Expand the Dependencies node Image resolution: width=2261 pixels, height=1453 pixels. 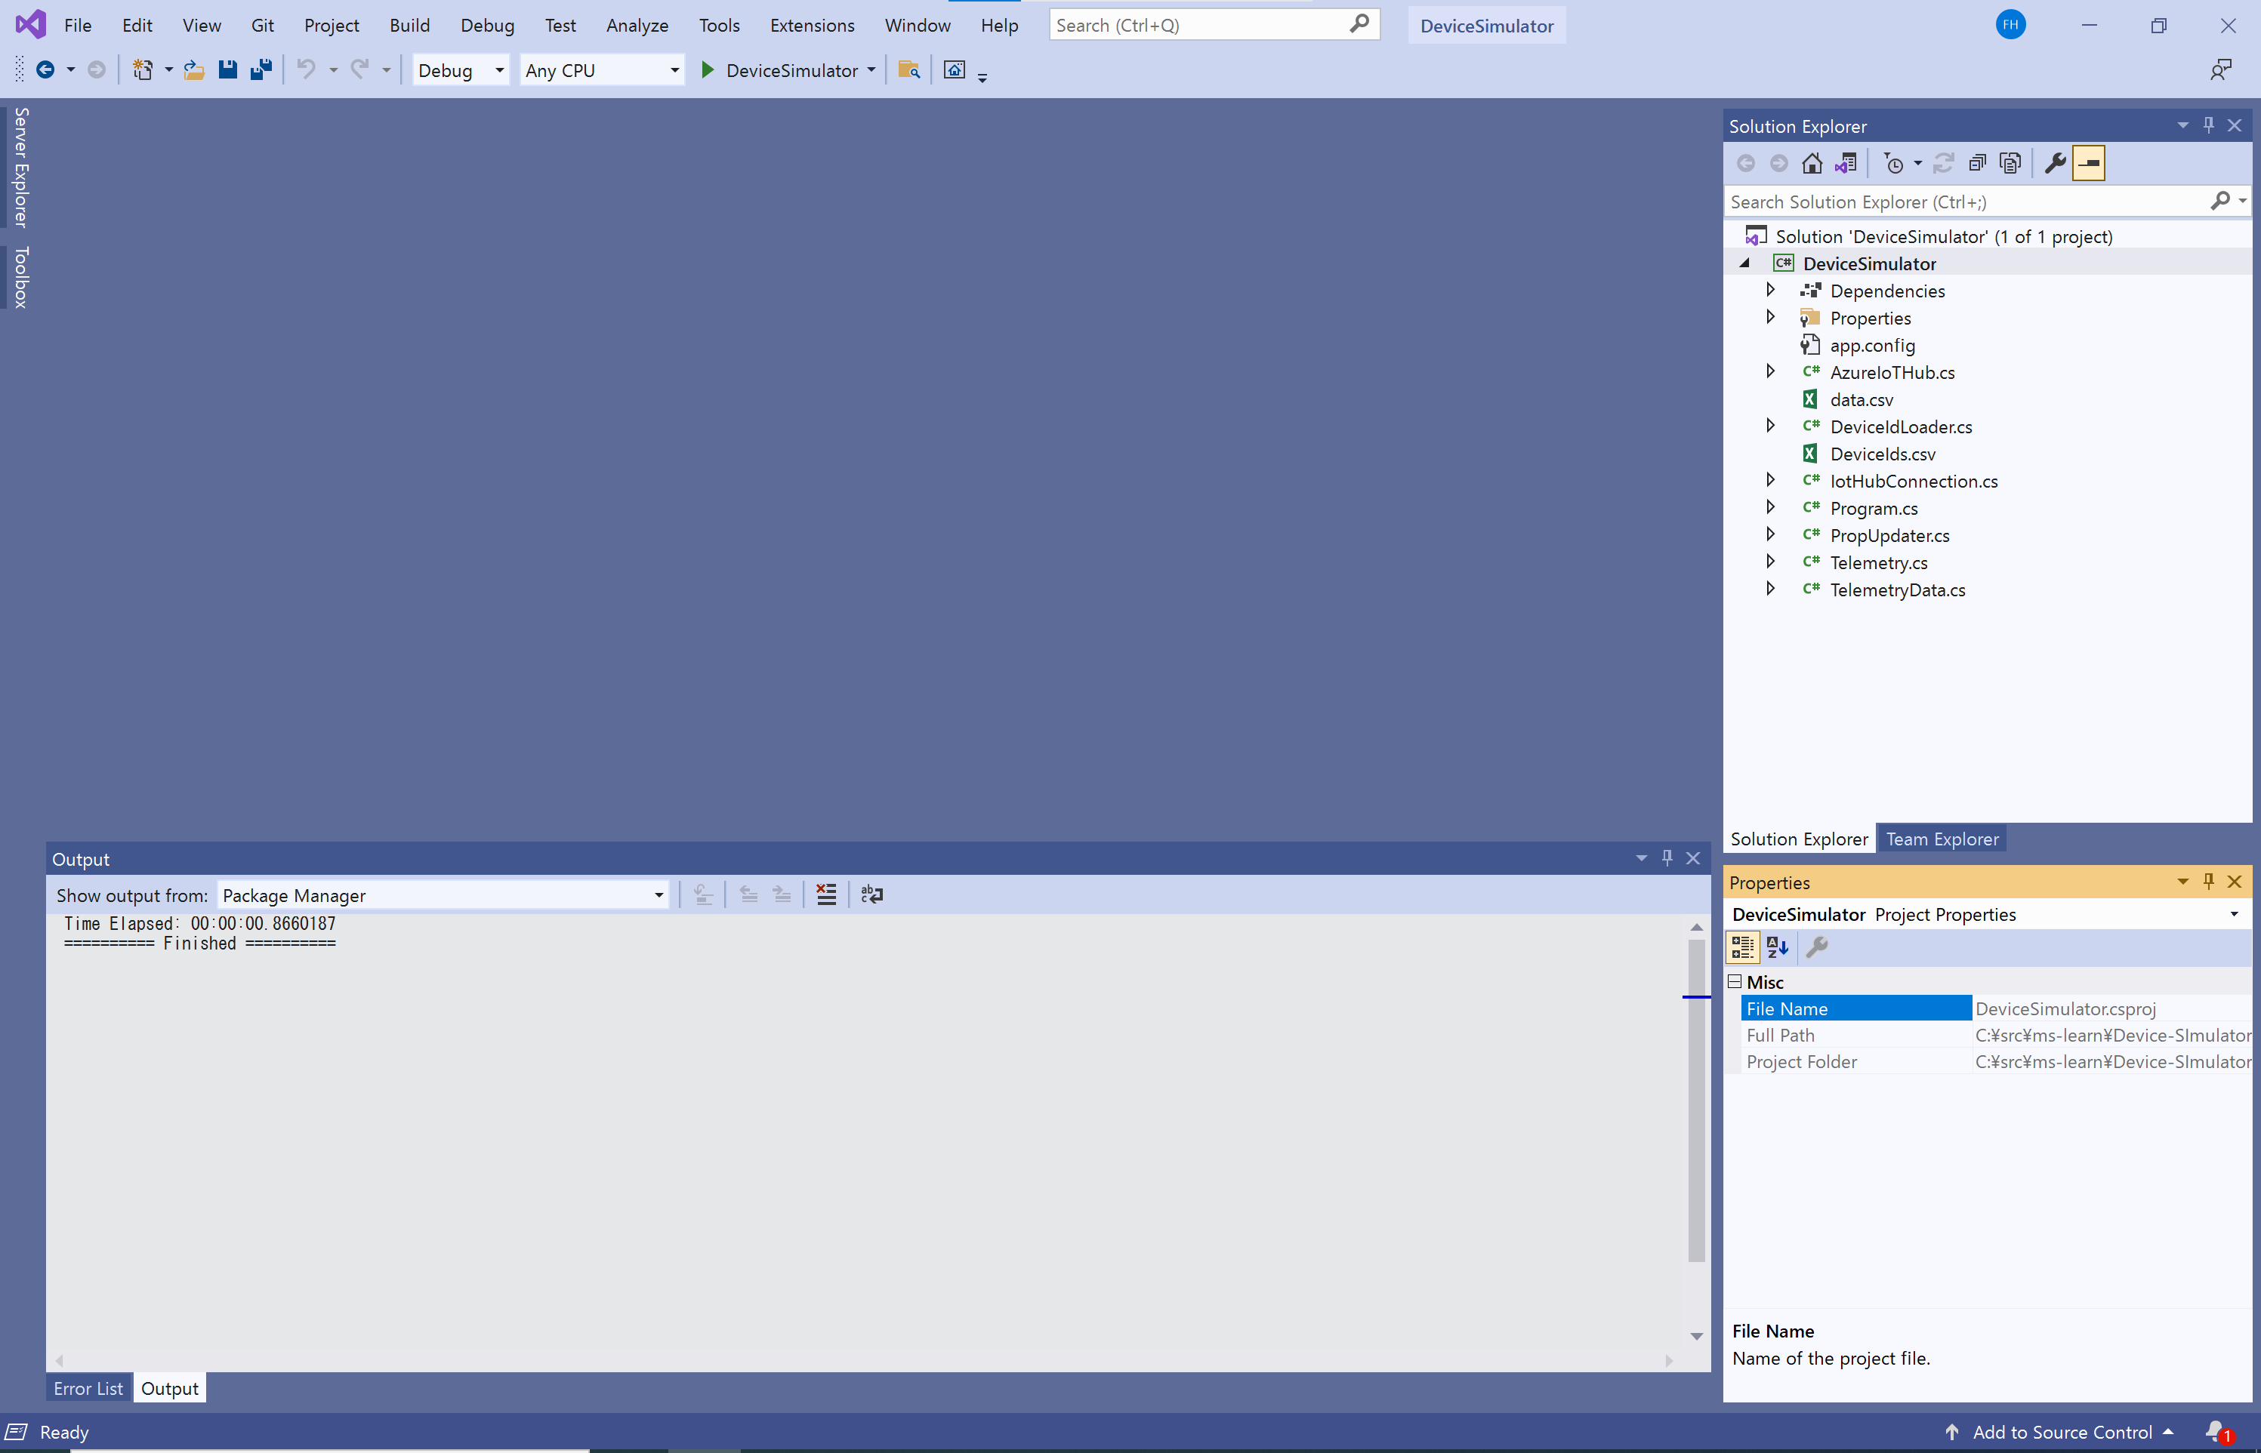(x=1770, y=290)
